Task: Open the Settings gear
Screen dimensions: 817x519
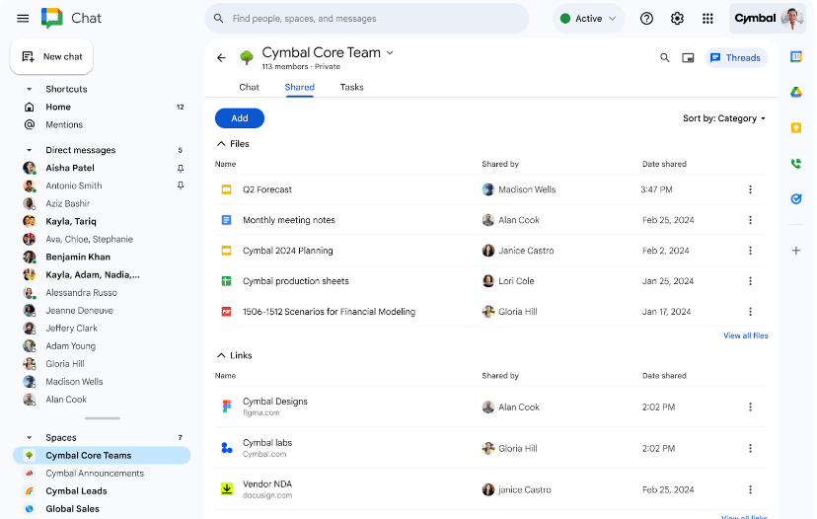Action: tap(677, 19)
